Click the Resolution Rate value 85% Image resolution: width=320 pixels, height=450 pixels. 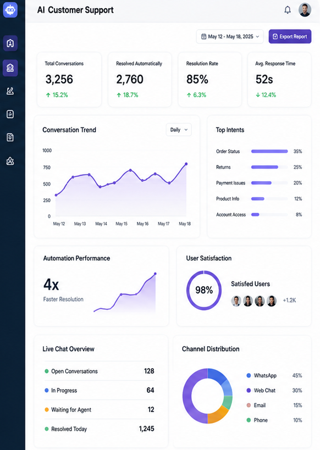[197, 80]
